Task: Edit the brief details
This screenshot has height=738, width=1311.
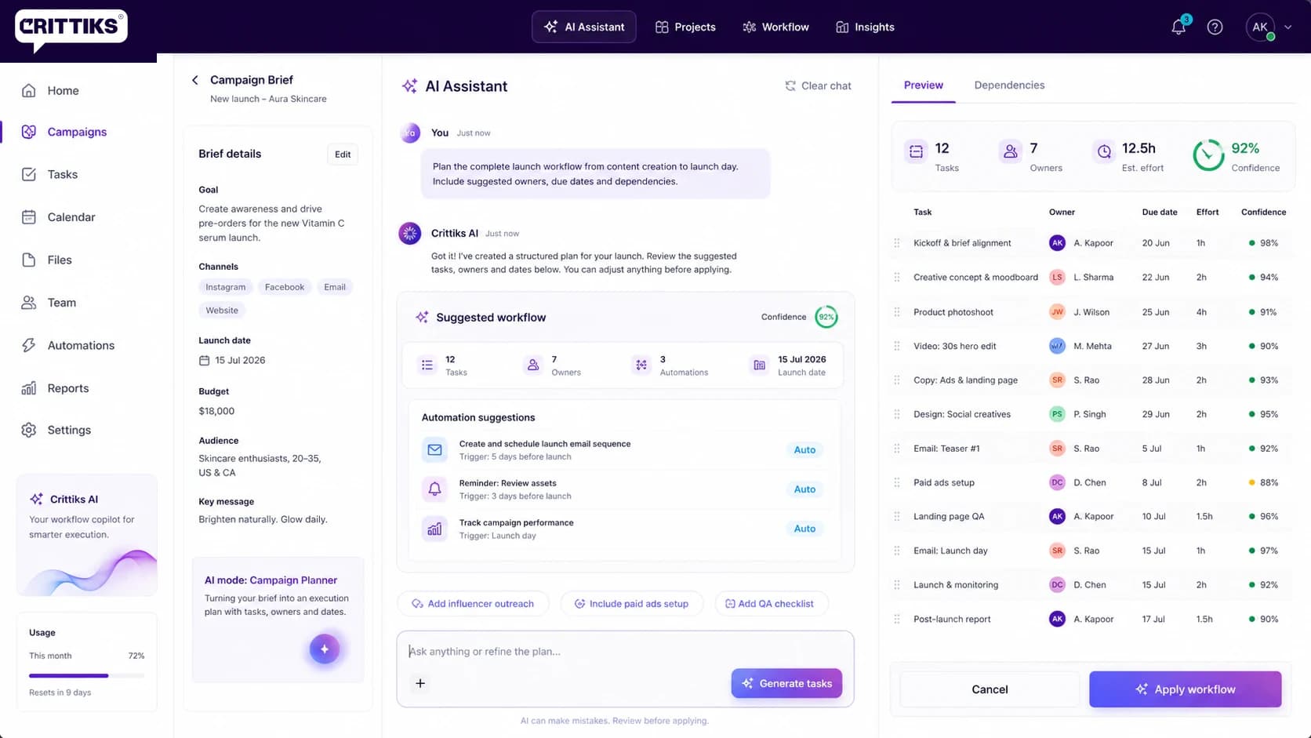Action: pos(343,155)
